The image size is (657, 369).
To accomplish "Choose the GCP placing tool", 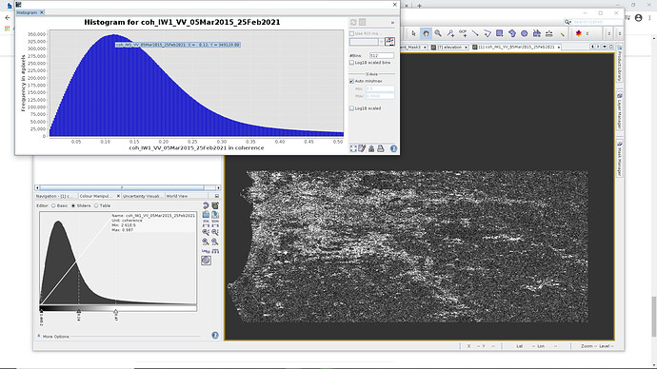I will [463, 33].
